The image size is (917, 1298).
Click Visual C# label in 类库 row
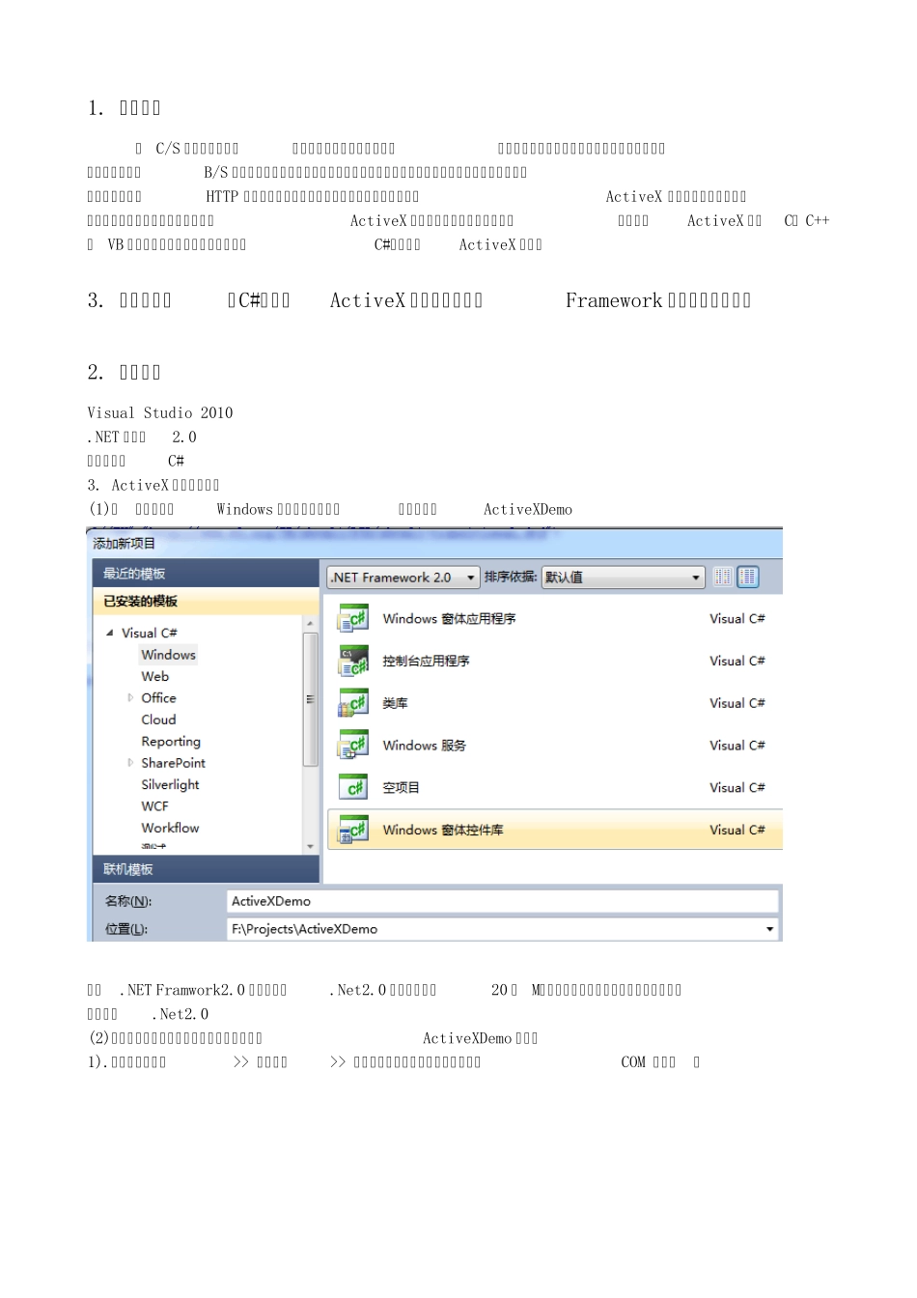tap(737, 703)
